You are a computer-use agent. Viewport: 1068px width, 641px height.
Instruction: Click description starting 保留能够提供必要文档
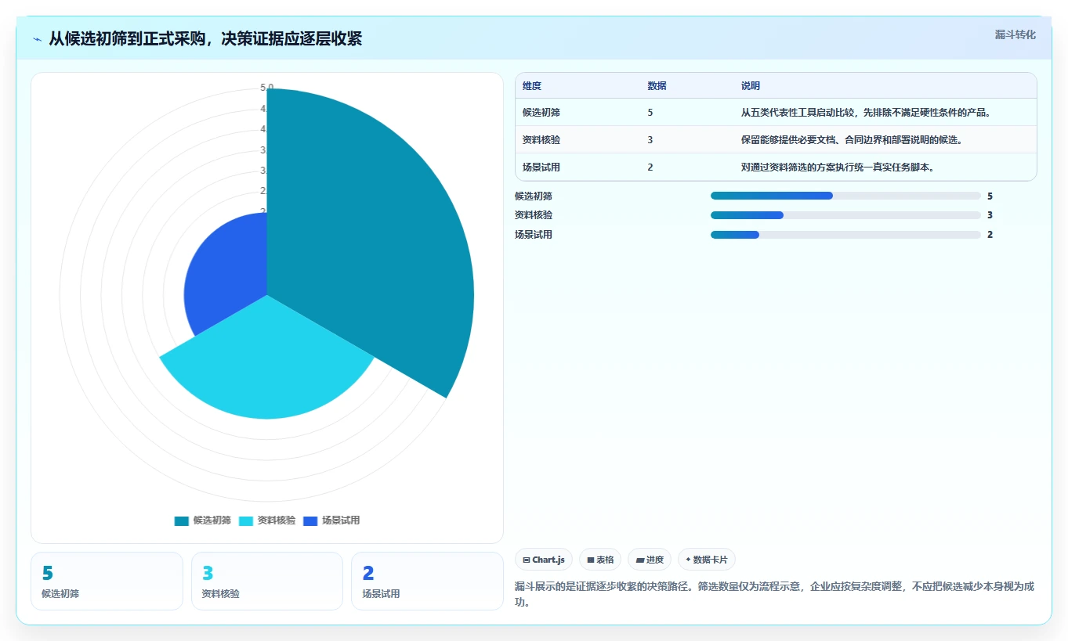pos(853,140)
